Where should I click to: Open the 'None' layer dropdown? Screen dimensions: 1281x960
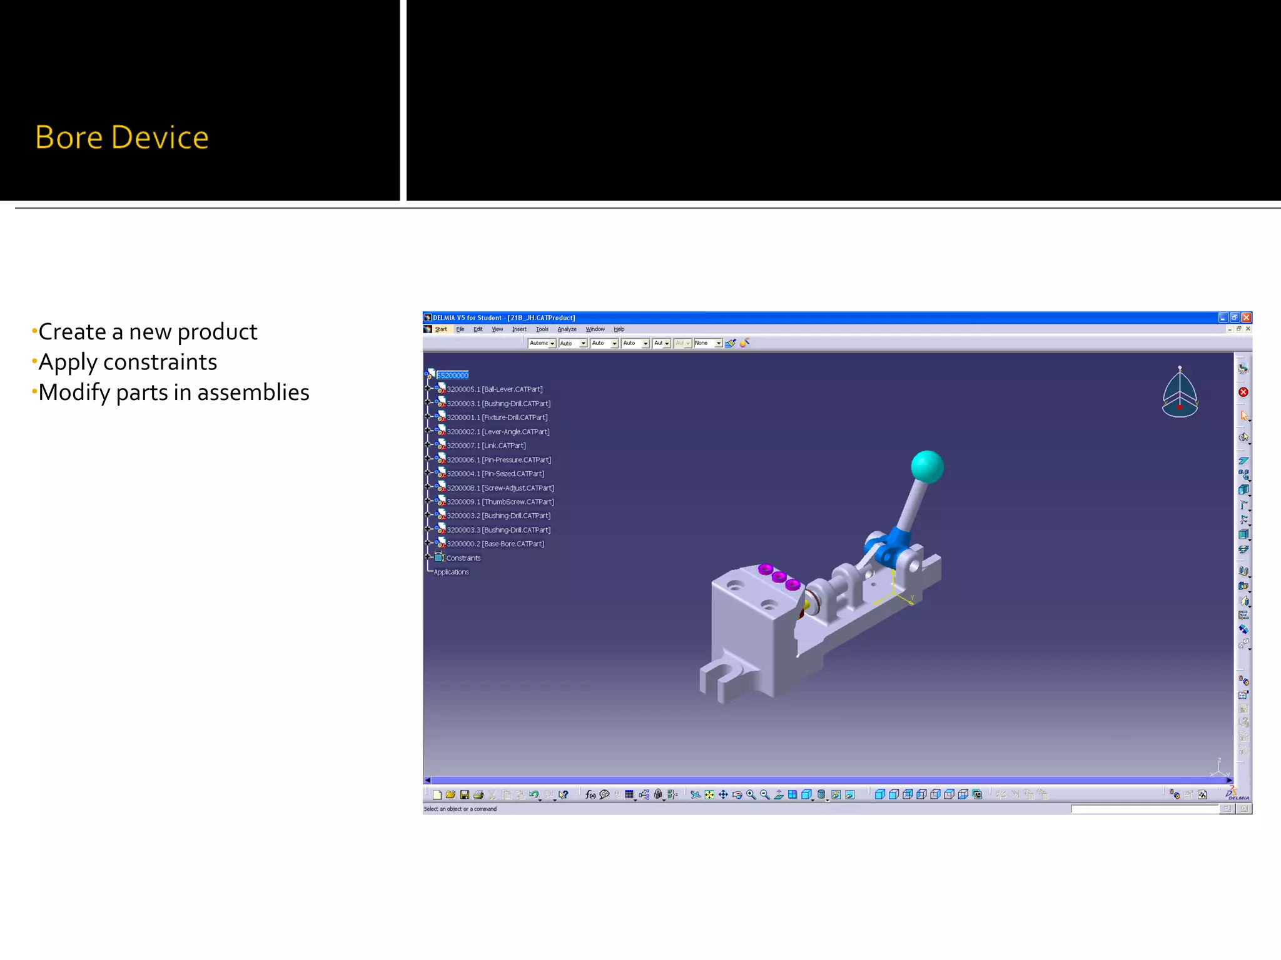tap(708, 343)
